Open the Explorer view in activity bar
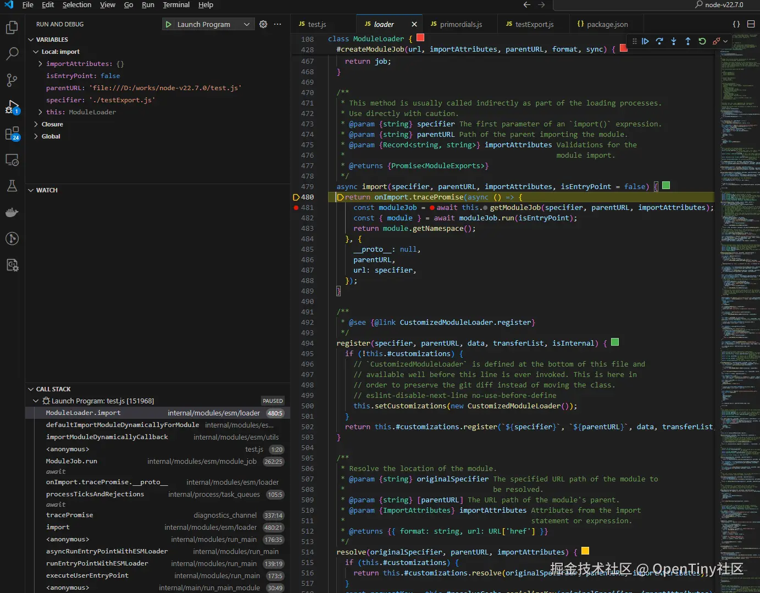The height and width of the screenshot is (593, 760). [x=12, y=27]
